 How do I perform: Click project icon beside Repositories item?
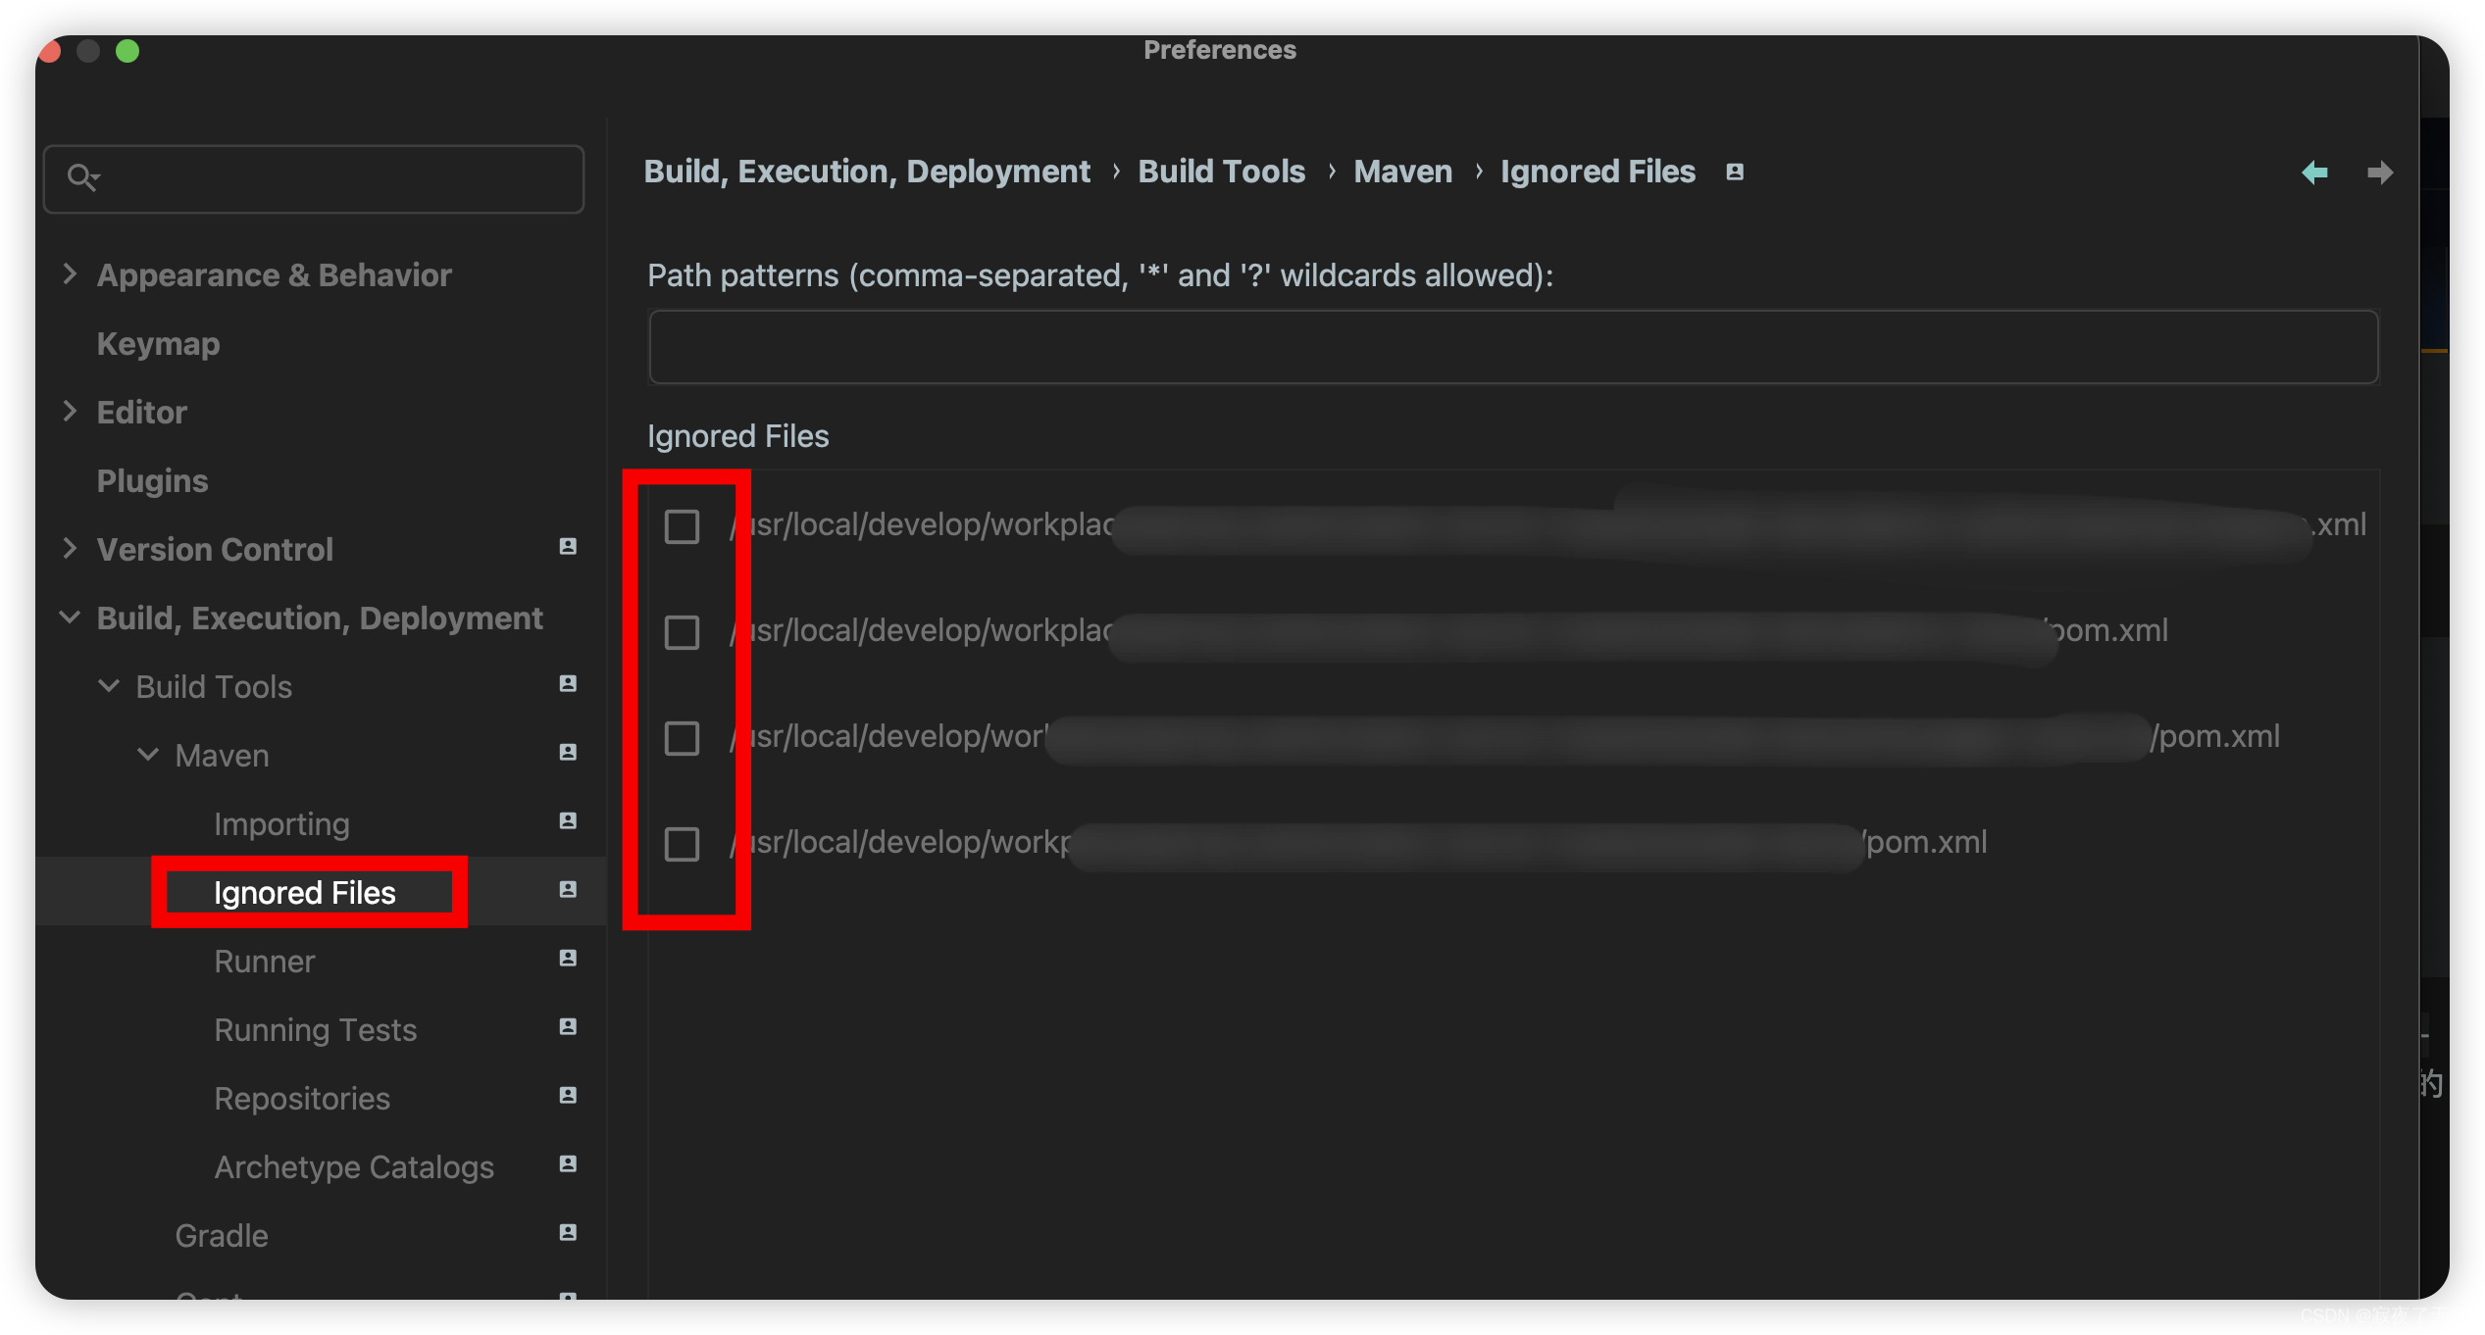[567, 1096]
